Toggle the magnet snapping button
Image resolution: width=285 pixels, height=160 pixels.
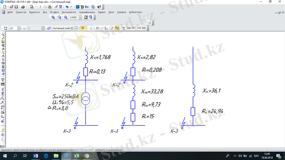[x=83, y=28]
